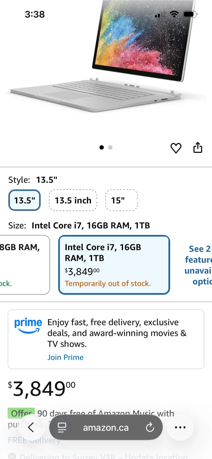Screen dimensions: 212x459
Task: Tap the first image carousel dot
Action: click(102, 147)
